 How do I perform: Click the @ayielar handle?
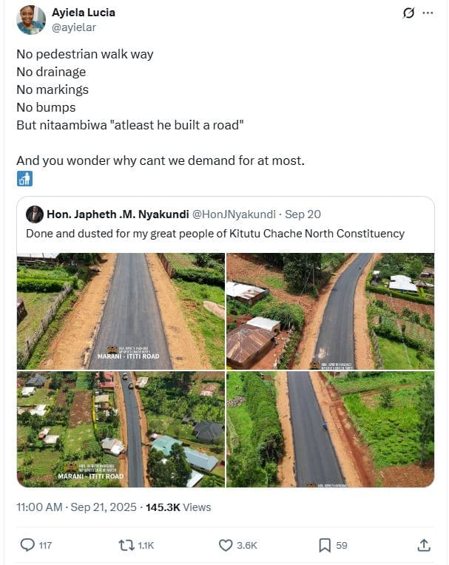tap(74, 27)
